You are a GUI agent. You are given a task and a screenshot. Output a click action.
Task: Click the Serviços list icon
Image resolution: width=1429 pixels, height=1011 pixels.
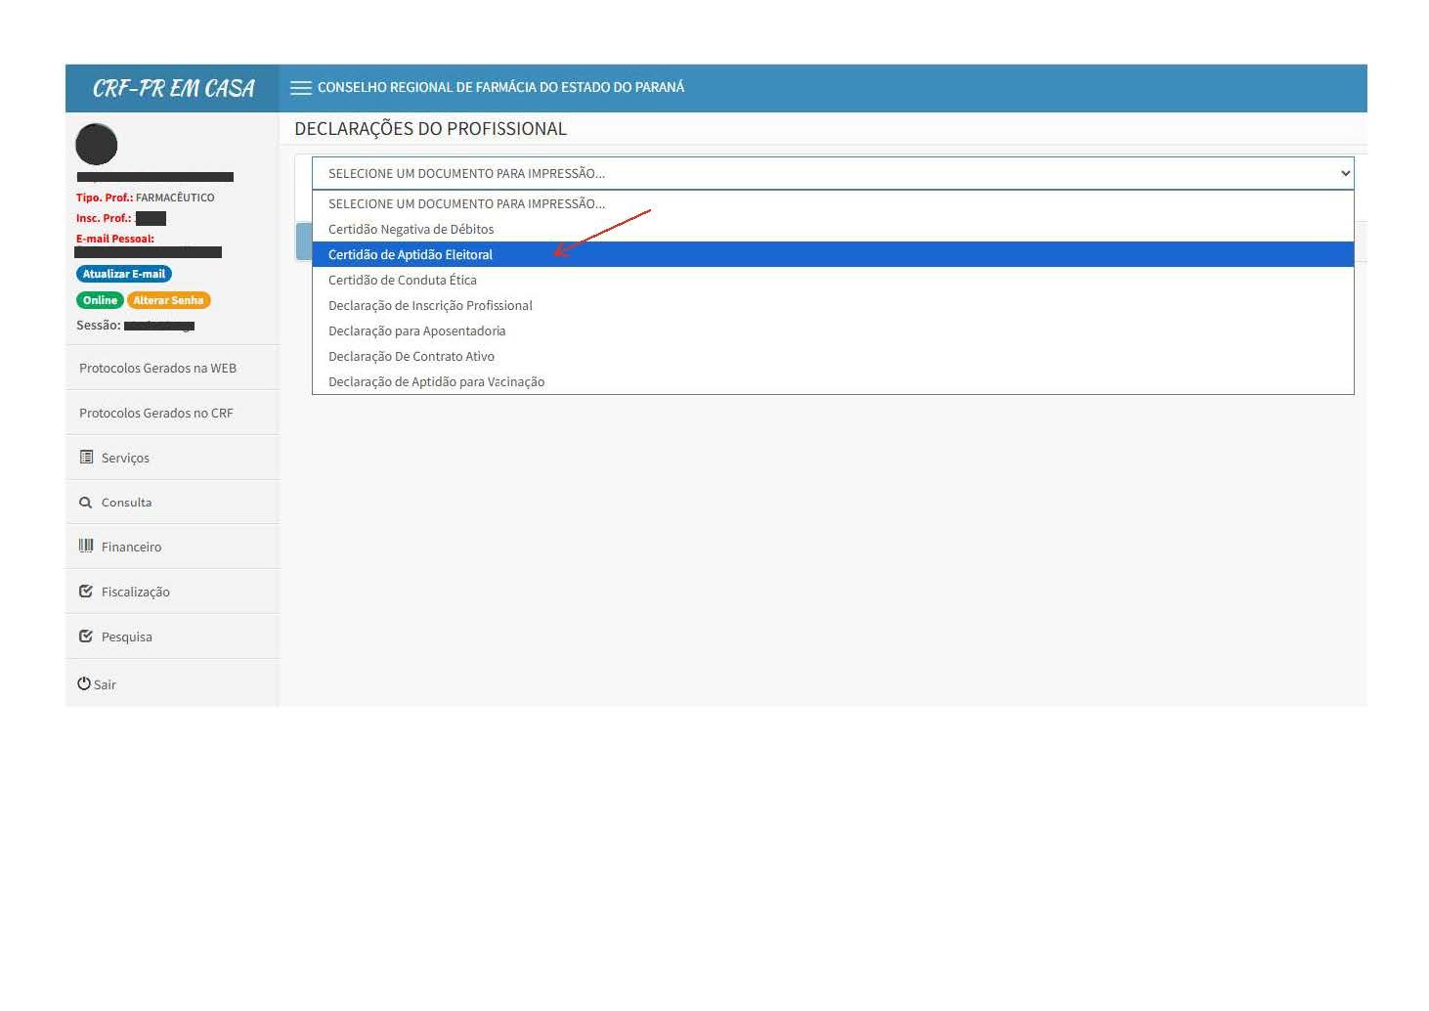[86, 458]
